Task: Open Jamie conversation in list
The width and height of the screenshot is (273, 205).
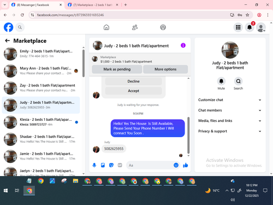Action: (x=41, y=156)
